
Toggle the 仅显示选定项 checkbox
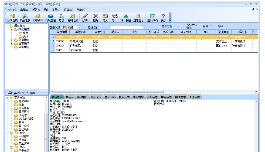184,26
